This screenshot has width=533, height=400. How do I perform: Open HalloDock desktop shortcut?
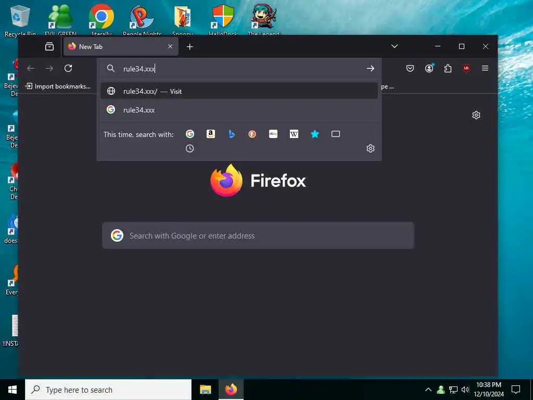(223, 20)
